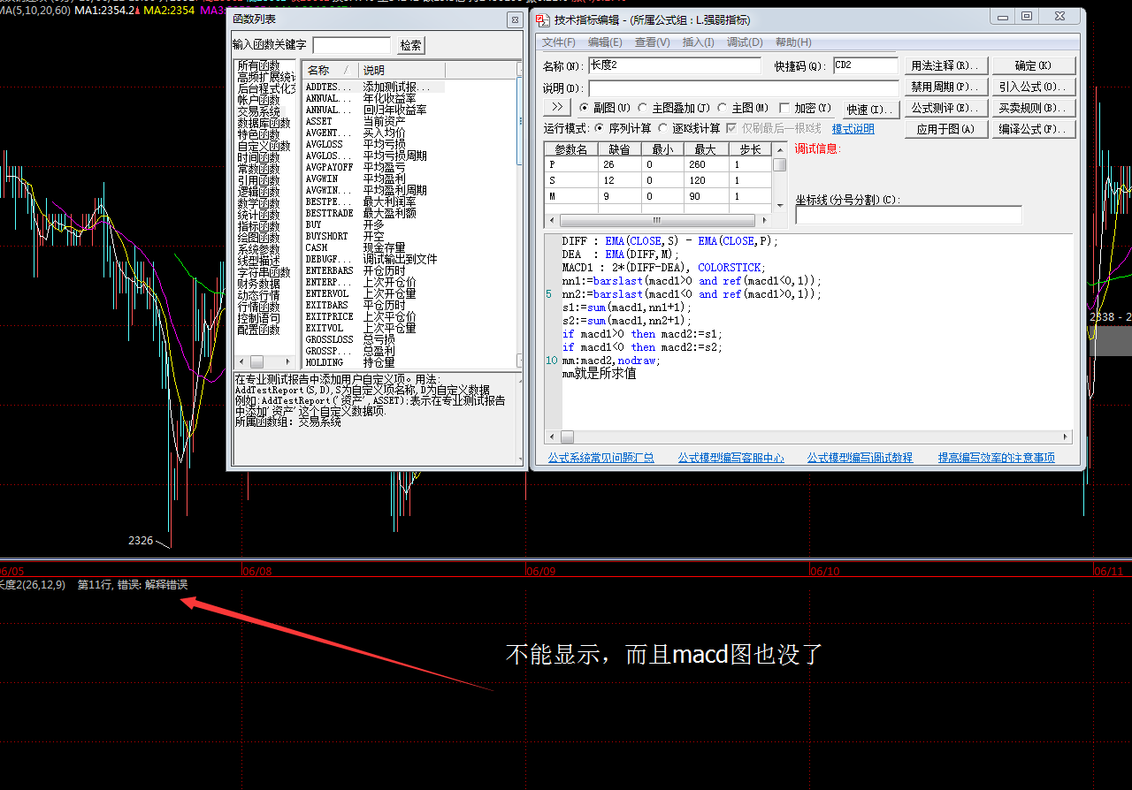Select the BESTTRADE function row
The image size is (1132, 790).
(x=373, y=214)
